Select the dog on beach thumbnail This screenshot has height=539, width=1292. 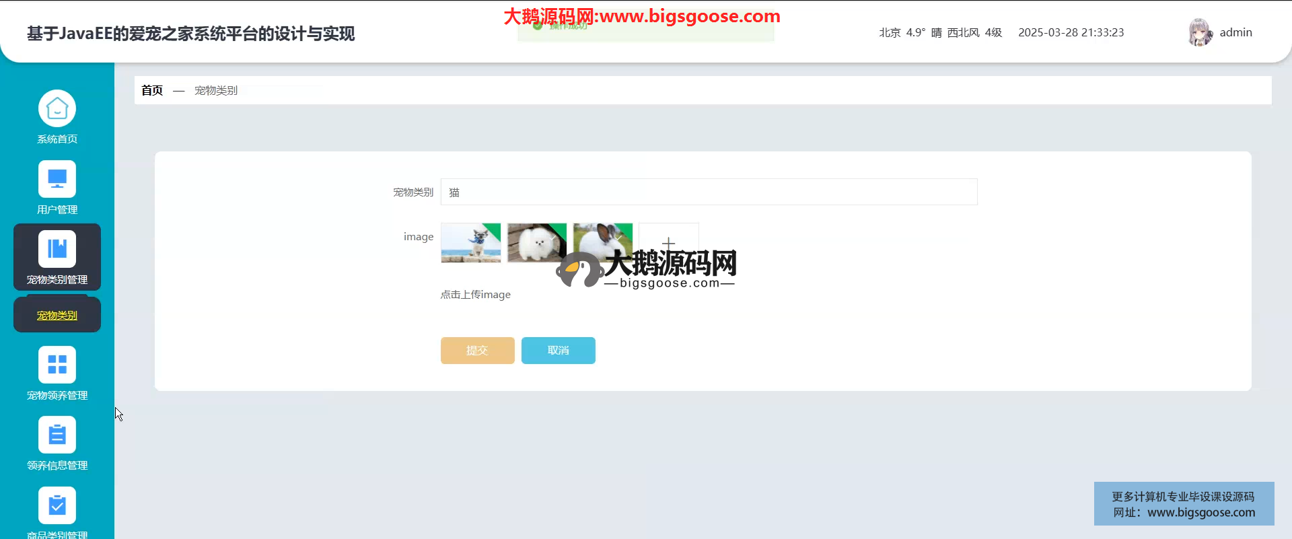click(470, 243)
